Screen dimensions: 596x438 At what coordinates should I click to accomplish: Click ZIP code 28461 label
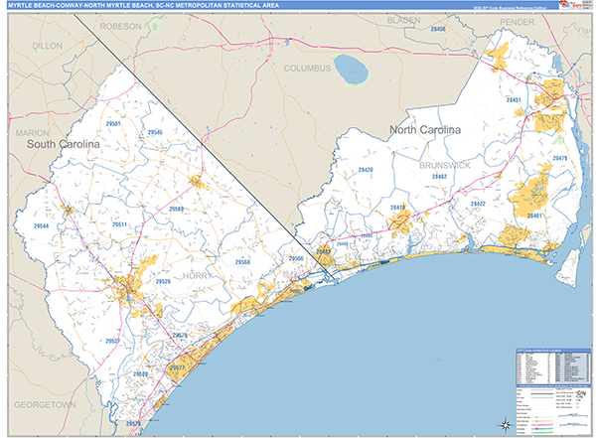(536, 215)
